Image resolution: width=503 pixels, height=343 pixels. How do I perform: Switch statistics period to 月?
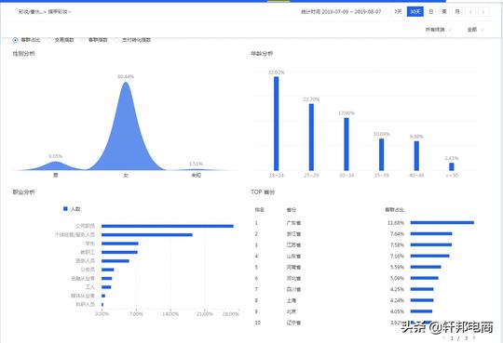coord(457,11)
